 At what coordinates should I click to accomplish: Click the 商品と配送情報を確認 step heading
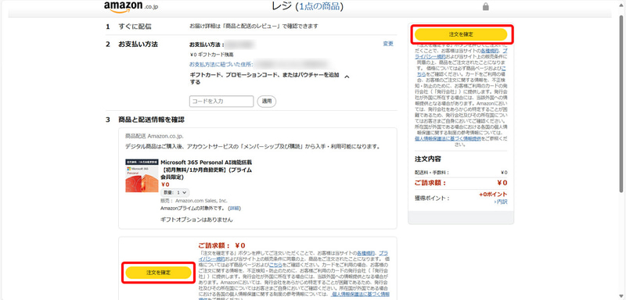[151, 120]
